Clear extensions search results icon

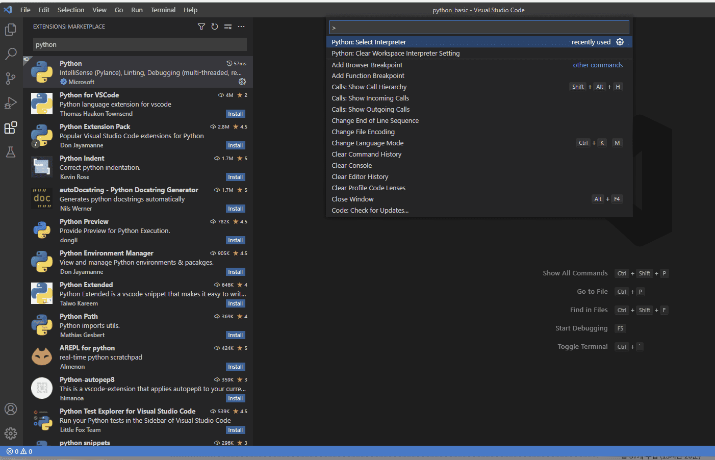pyautogui.click(x=228, y=27)
